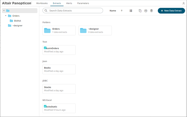The image size is (187, 117).
Task: Toggle ascending sort arrow
Action: tap(122, 11)
